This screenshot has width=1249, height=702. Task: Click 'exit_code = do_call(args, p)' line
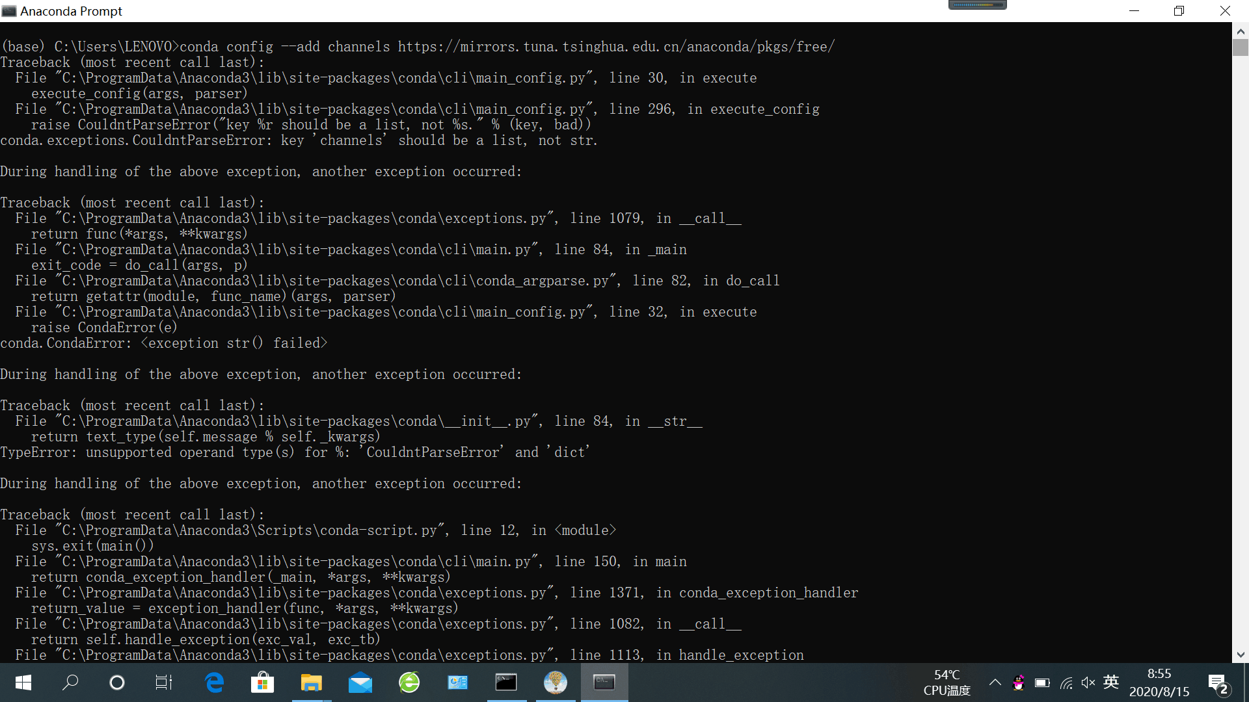tap(139, 265)
